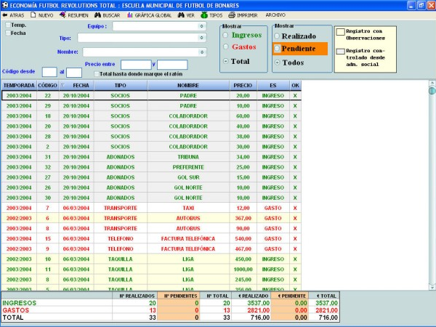Click price cell 34,00
Viewport: 436px width, 327px height.
243,157
